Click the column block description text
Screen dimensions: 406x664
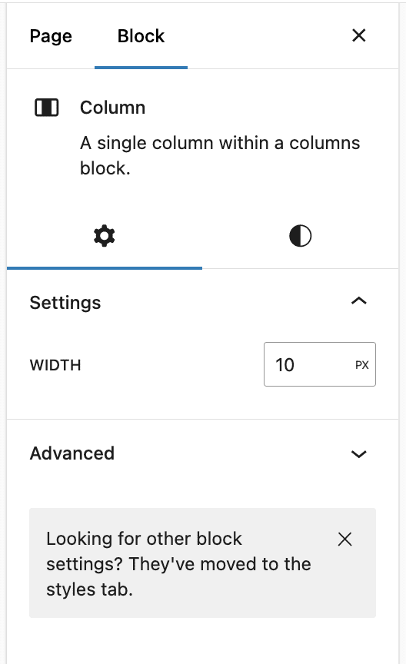(x=220, y=155)
